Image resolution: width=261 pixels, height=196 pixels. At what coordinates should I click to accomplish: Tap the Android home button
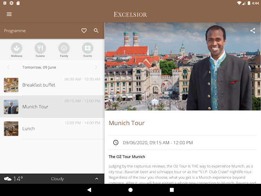click(x=131, y=190)
